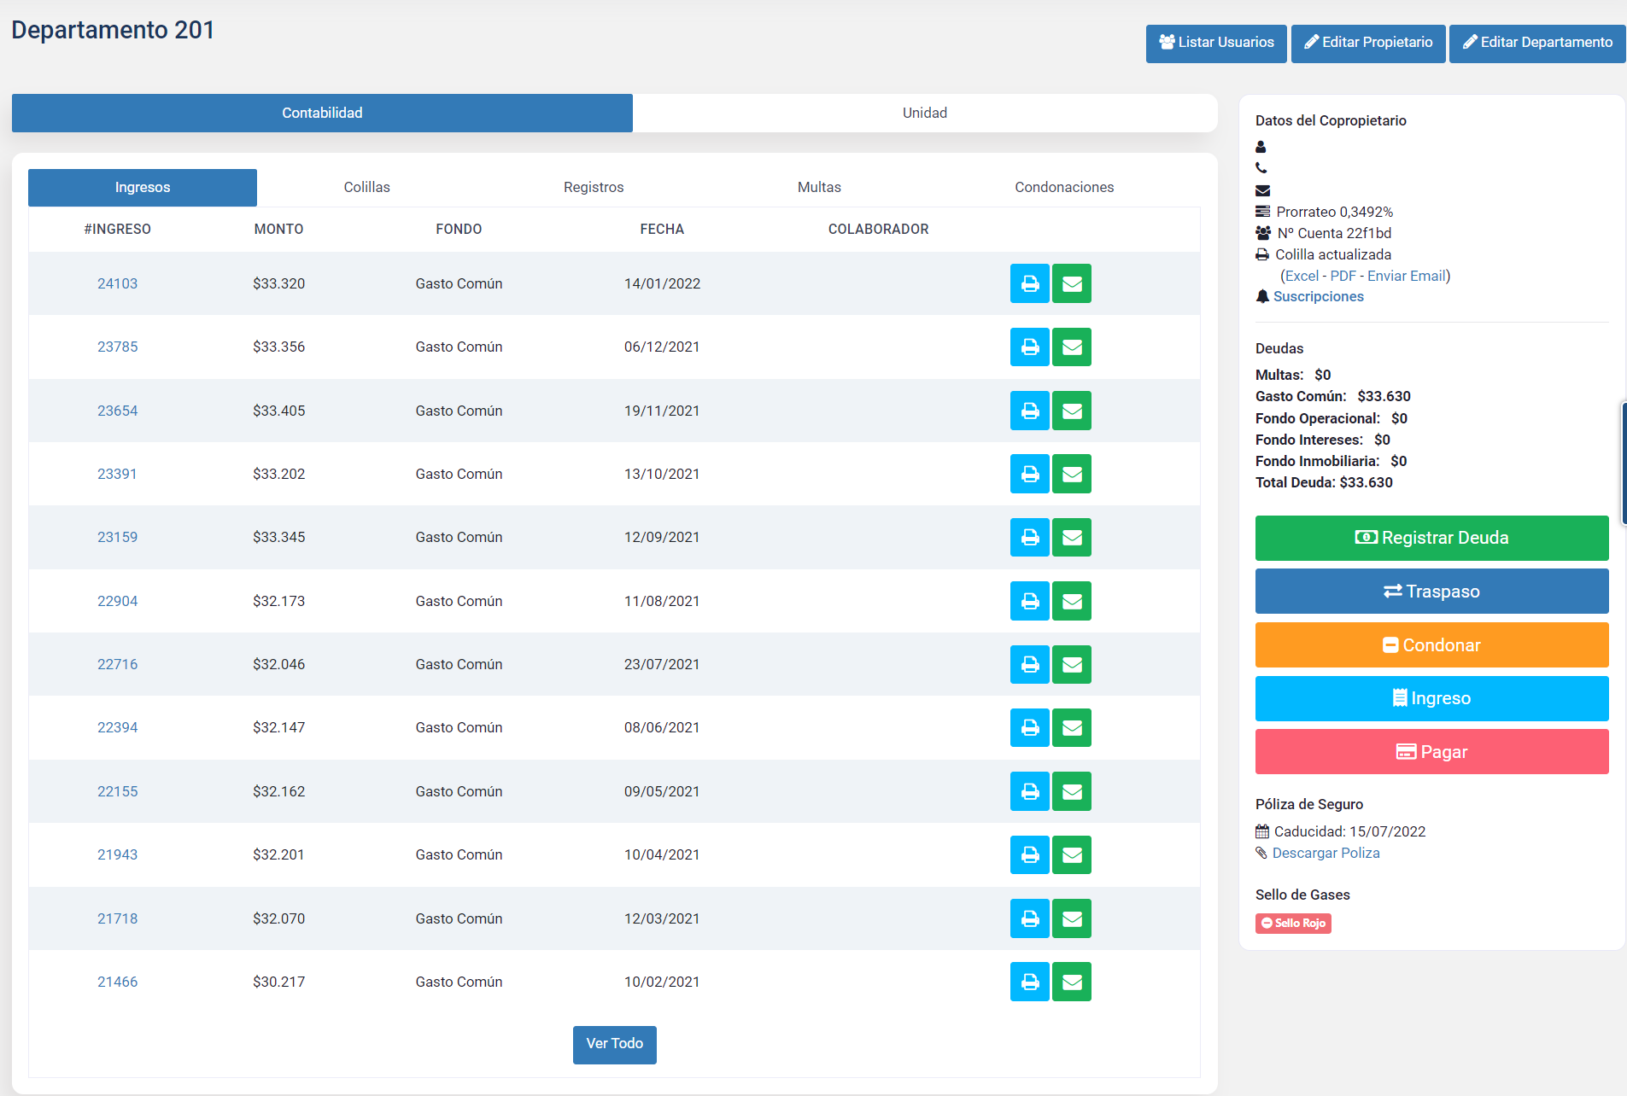The image size is (1627, 1096).
Task: Email ingreso 23785 receipt
Action: point(1072,347)
